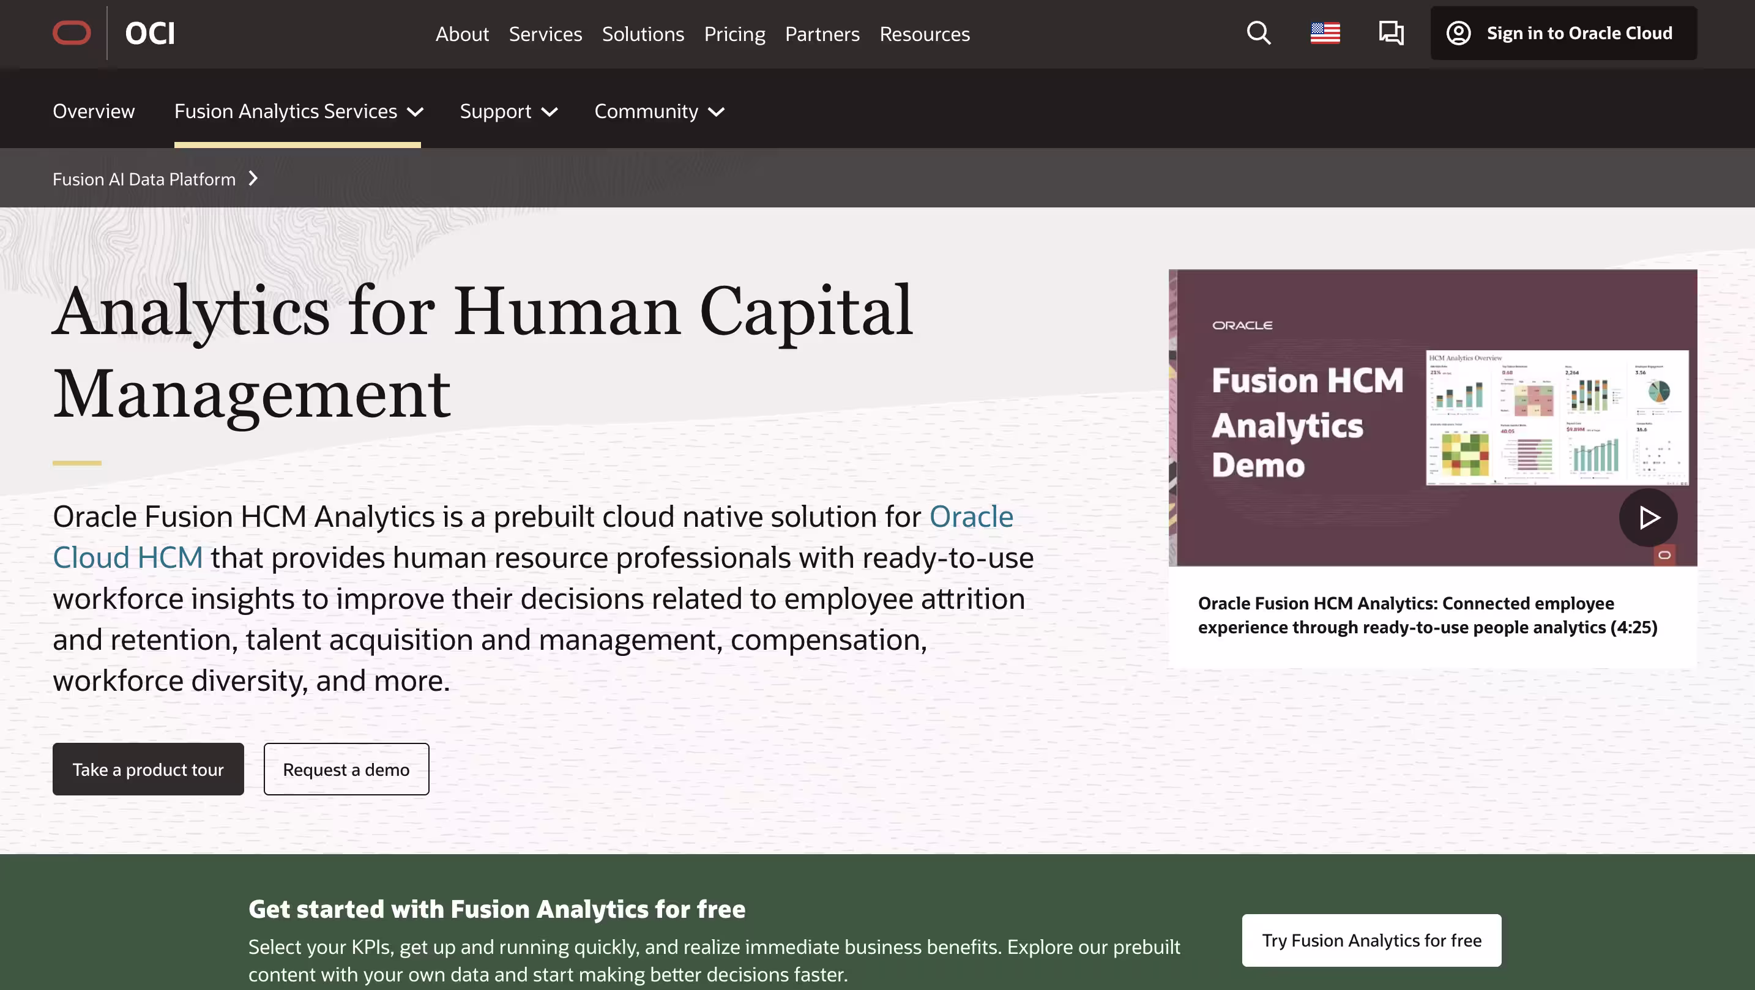
Task: Click the OCI wordmark in the header
Action: pyautogui.click(x=149, y=32)
